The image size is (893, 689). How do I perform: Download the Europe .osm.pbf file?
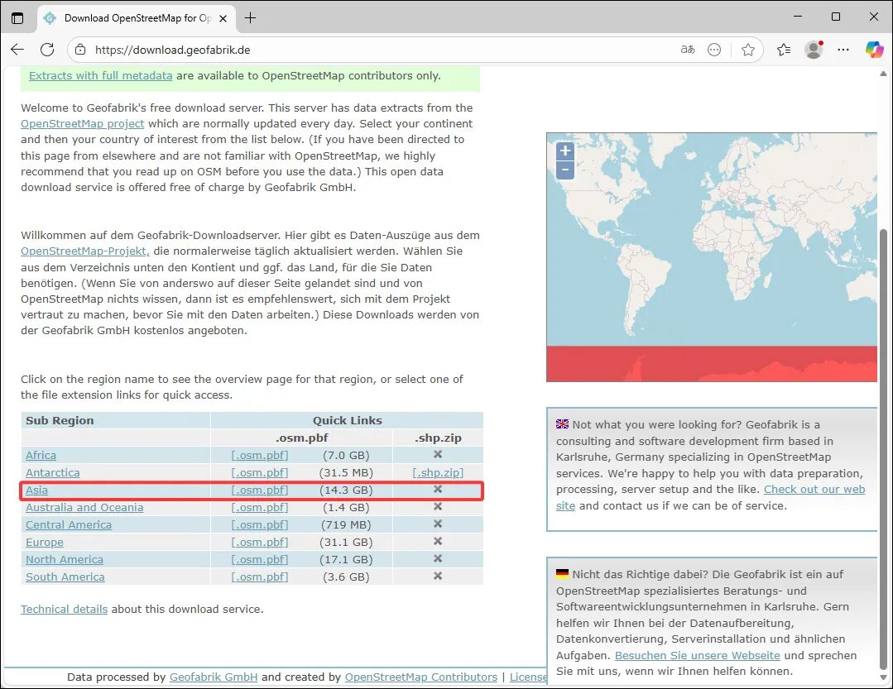260,543
